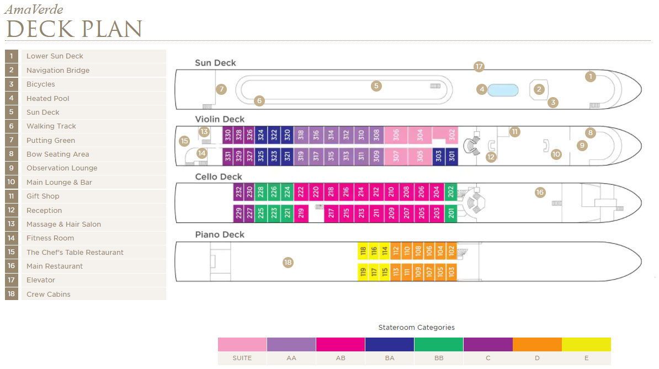Screen dimensions: 659x369
Task: Select stateroom 210 on Cello Deck
Action: [x=391, y=192]
